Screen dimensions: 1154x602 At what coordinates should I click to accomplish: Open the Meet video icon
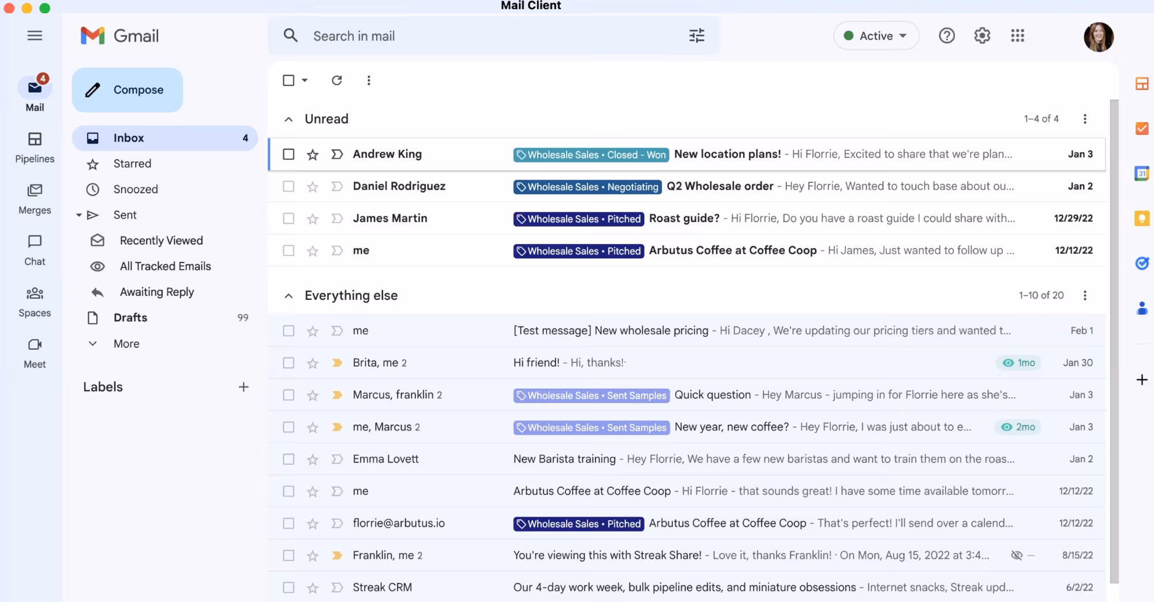(35, 345)
